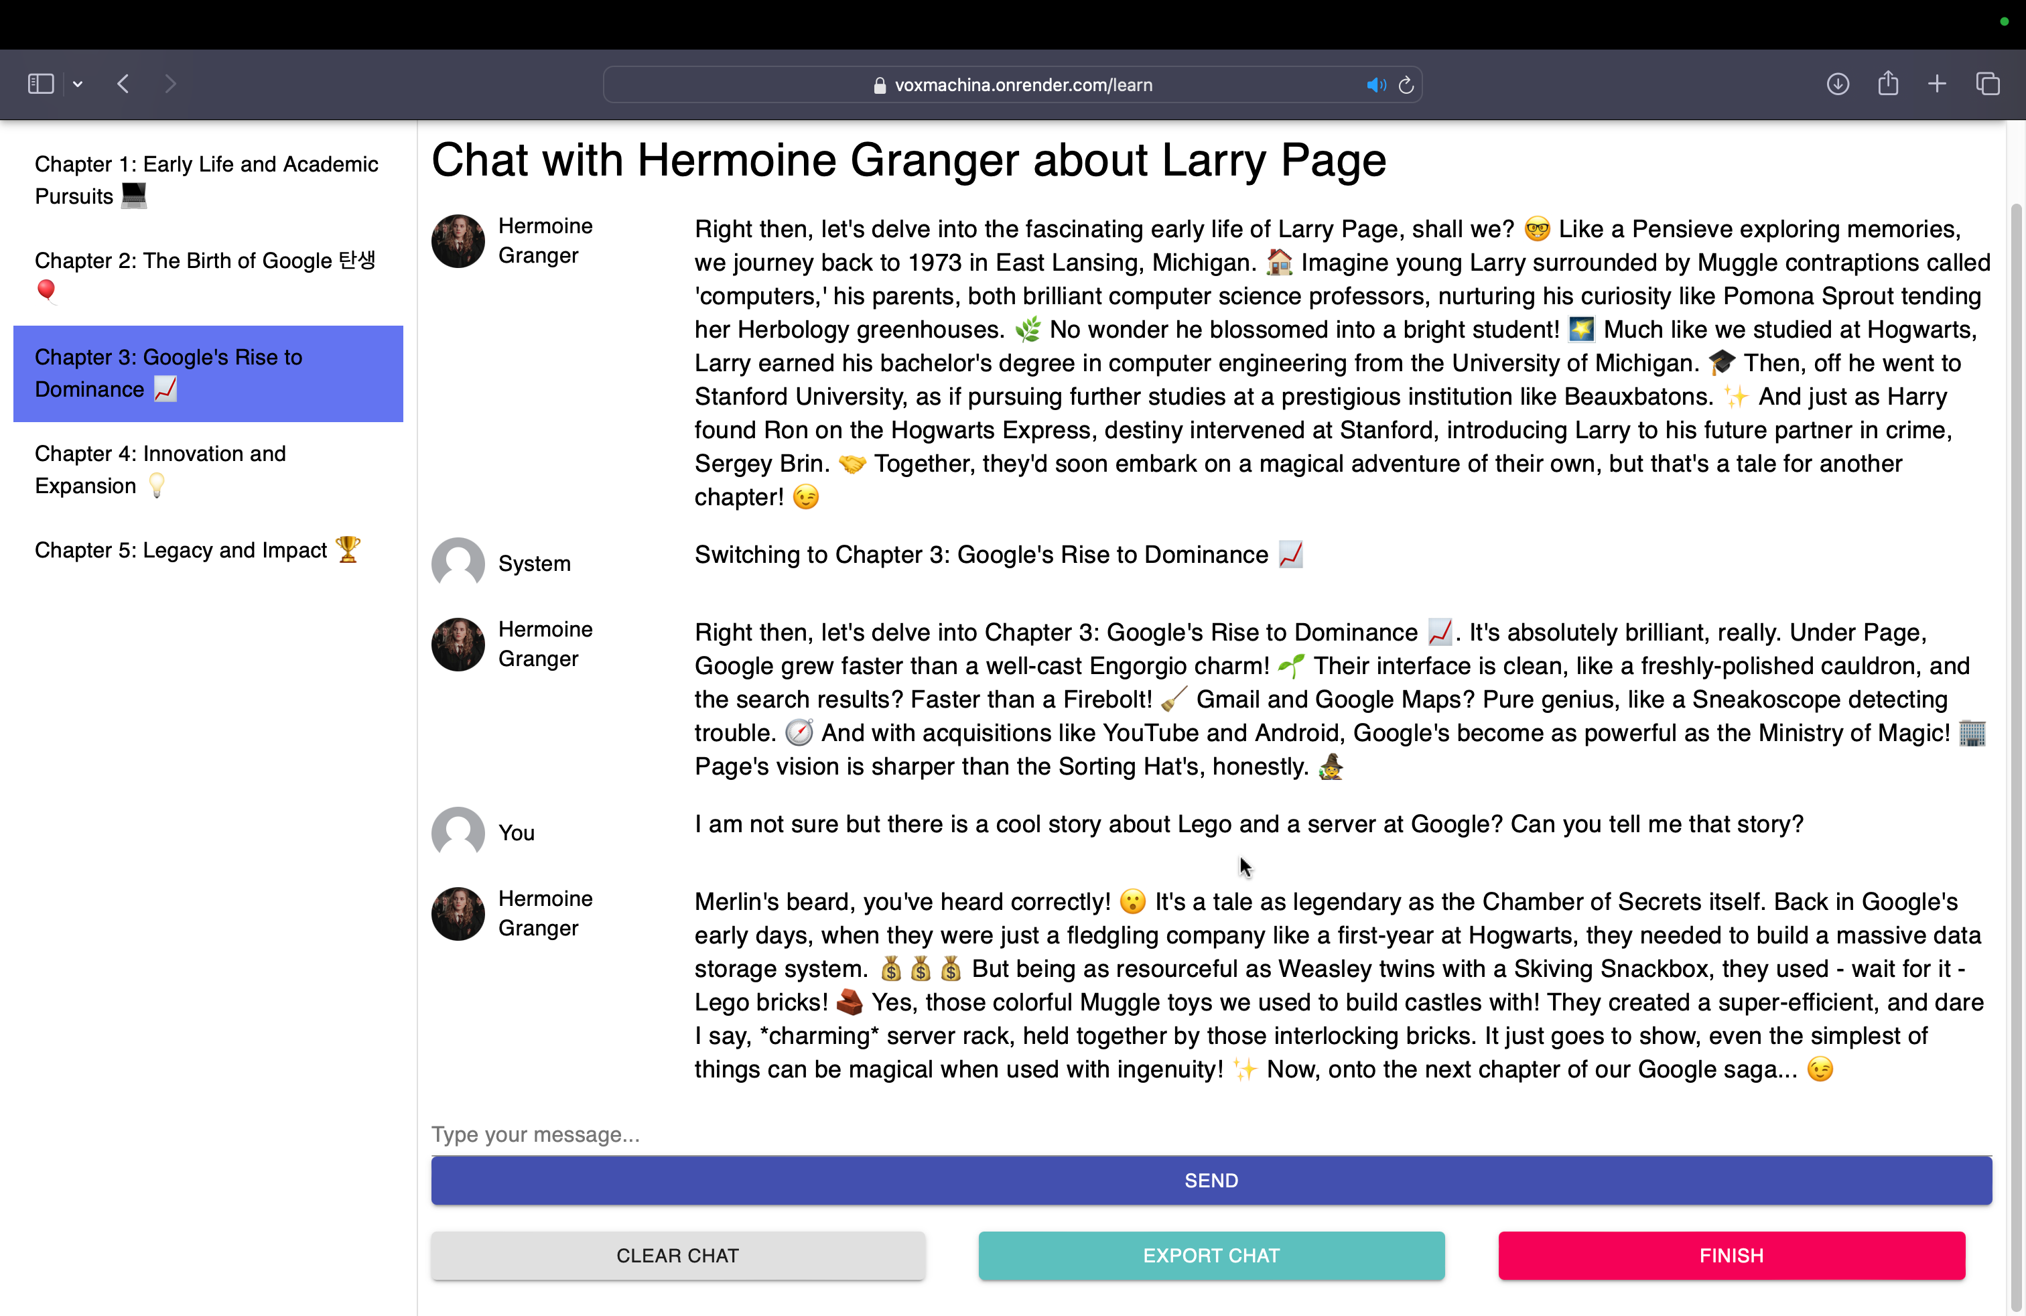Toggle the Safari sidebar icon
The image size is (2026, 1316).
click(x=40, y=83)
